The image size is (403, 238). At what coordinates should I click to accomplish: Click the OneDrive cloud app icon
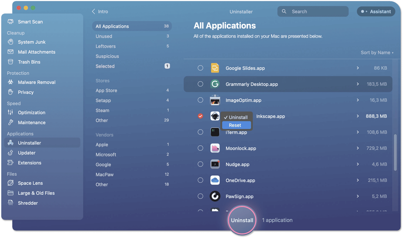click(x=215, y=180)
